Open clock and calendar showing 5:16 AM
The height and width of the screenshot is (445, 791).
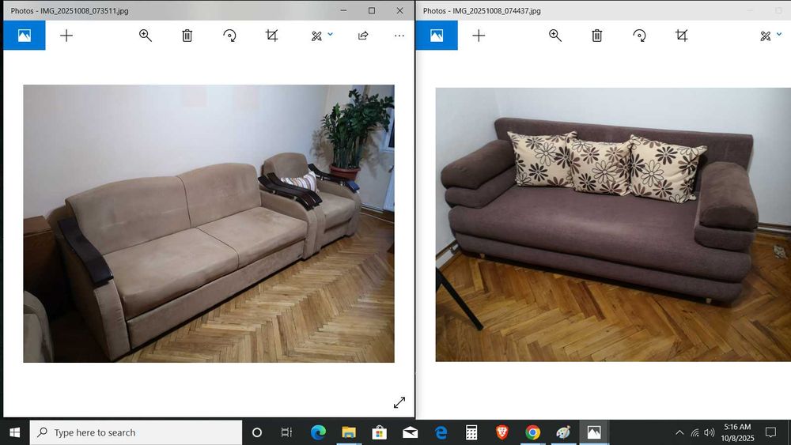click(737, 432)
